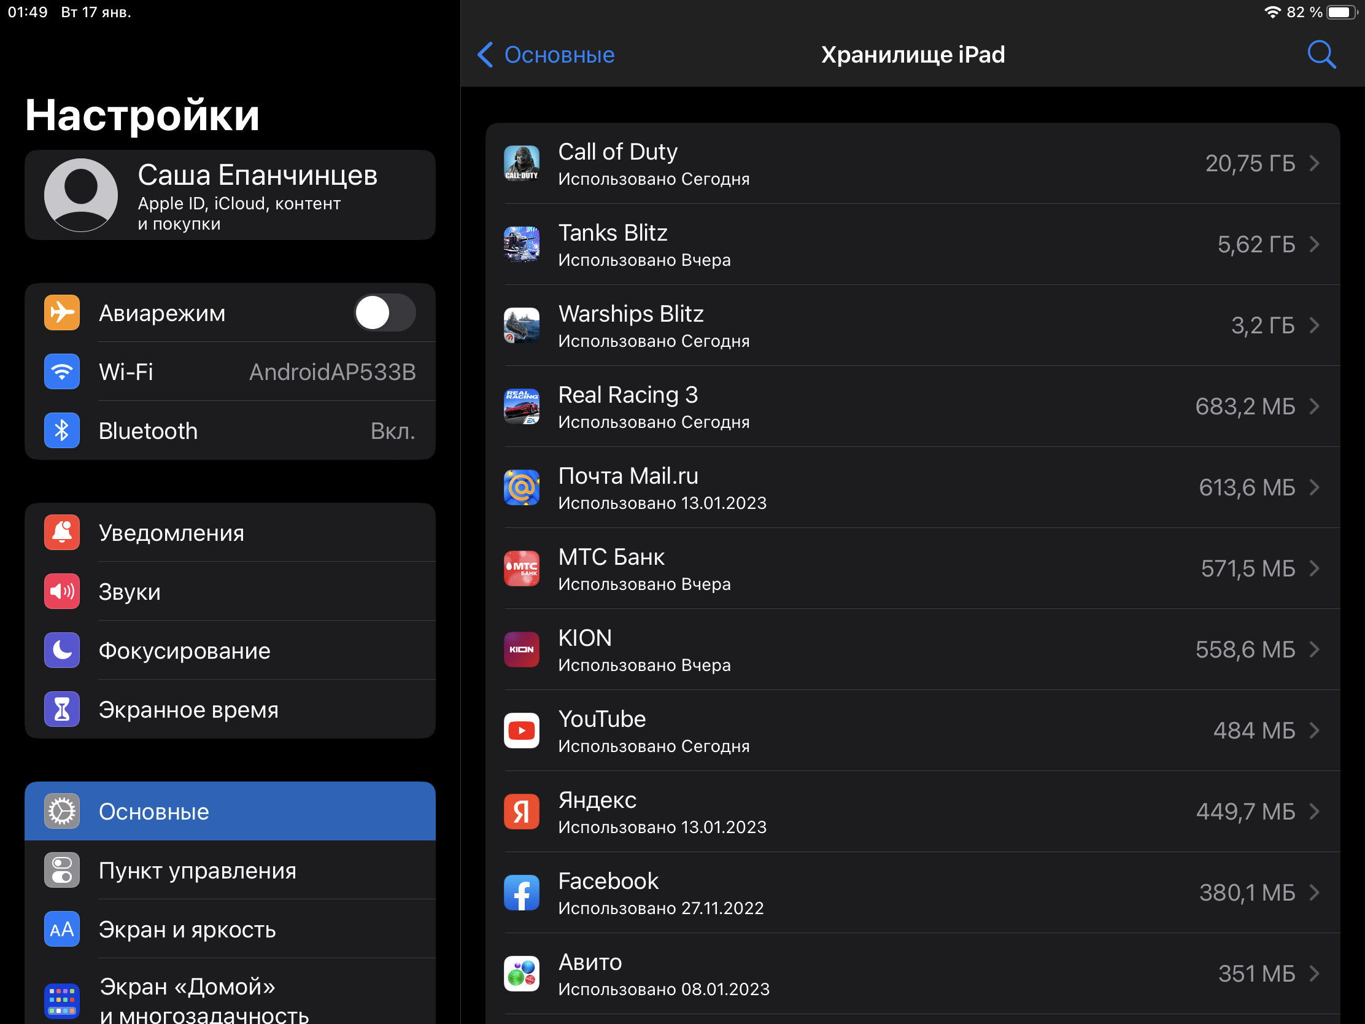Tap the status bar Wi-Fi signal icon
This screenshot has width=1365, height=1024.
(x=1272, y=12)
